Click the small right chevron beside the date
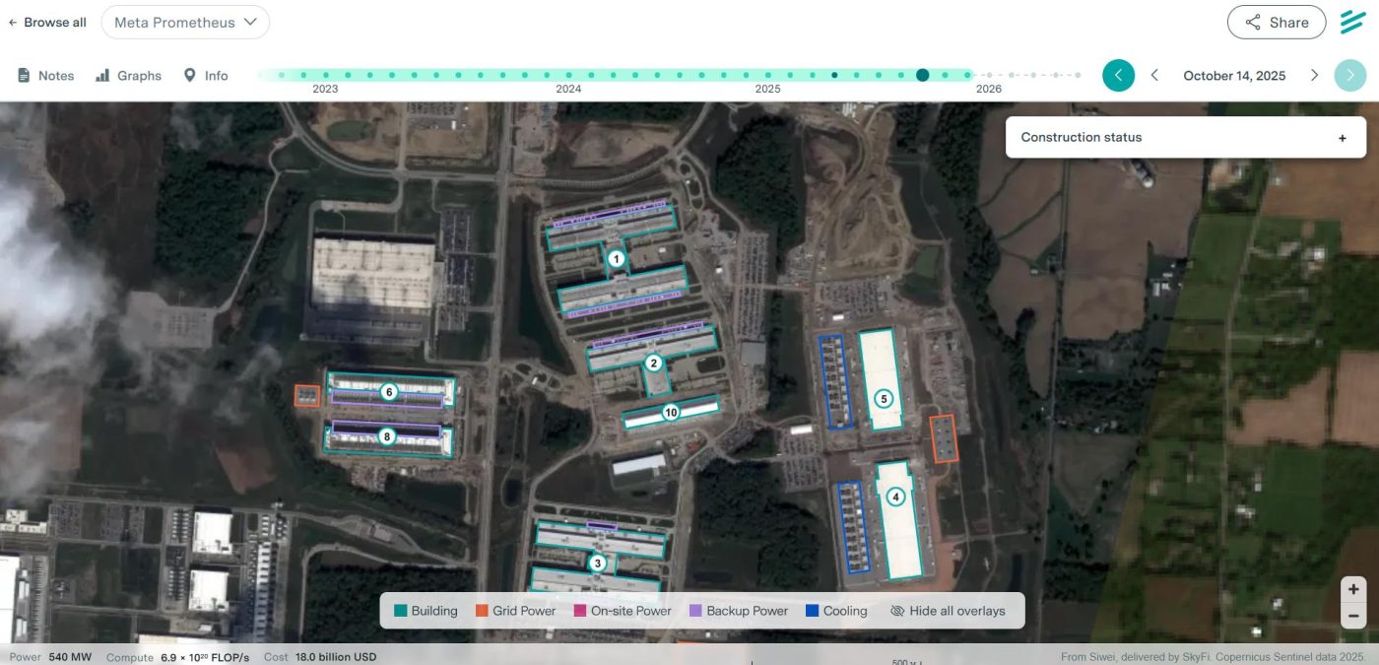 1314,76
